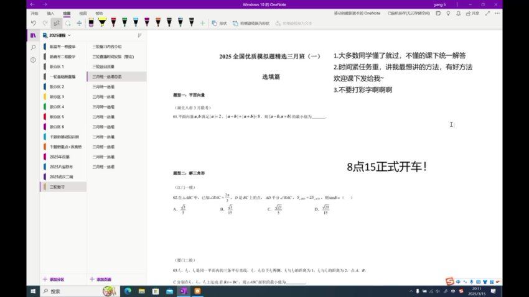Toggle the notebook navigation pane icon
The height and width of the screenshot is (297, 529).
pos(33,35)
